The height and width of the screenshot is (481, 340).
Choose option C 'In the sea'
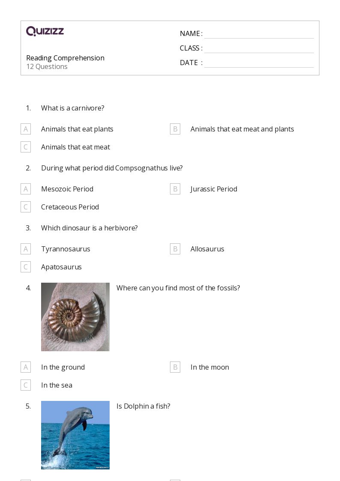[26, 385]
